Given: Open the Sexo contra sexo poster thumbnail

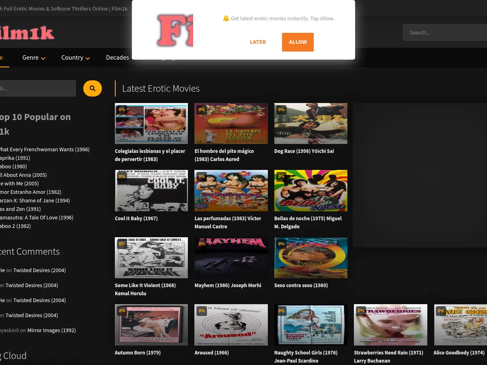Looking at the screenshot, I should coord(311,258).
